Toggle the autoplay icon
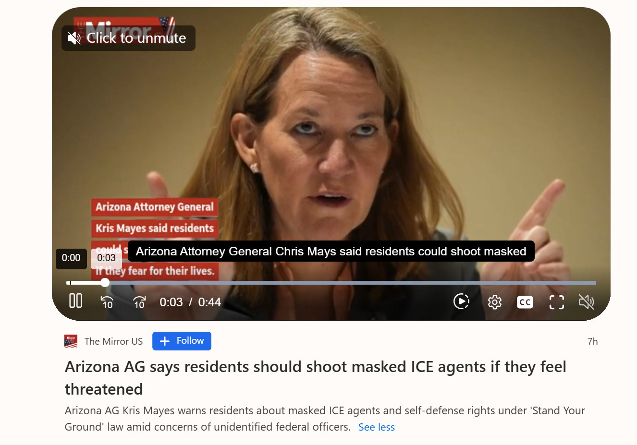 [x=461, y=301]
